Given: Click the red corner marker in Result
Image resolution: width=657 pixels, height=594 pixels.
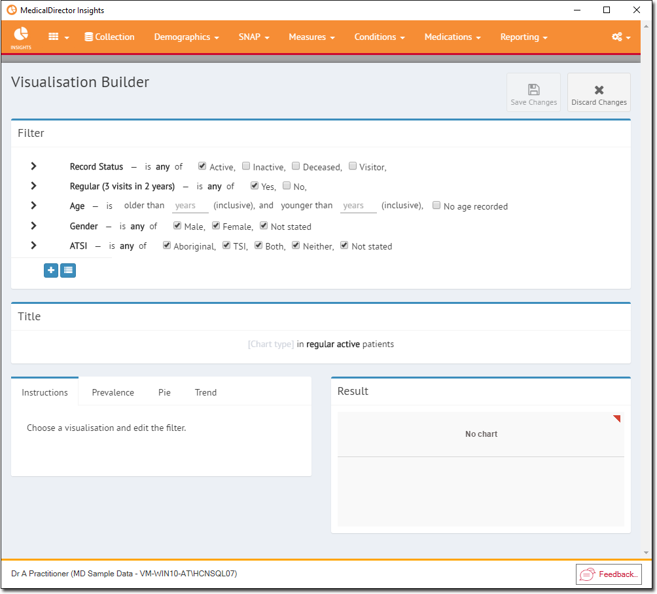Looking at the screenshot, I should (x=616, y=418).
